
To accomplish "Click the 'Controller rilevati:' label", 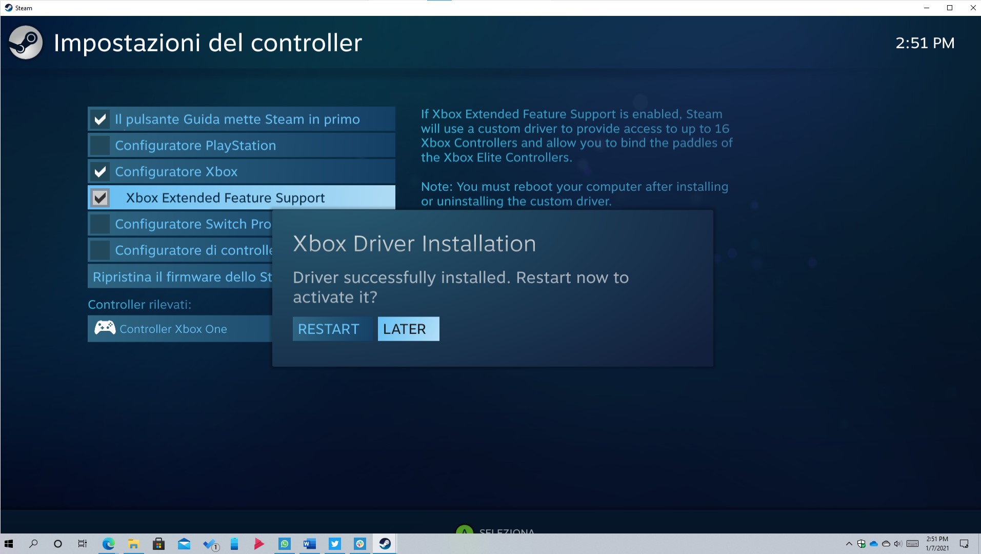I will [139, 305].
